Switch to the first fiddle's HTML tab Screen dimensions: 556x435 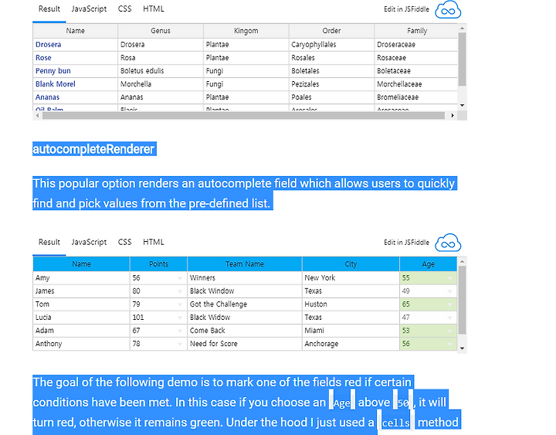(154, 8)
